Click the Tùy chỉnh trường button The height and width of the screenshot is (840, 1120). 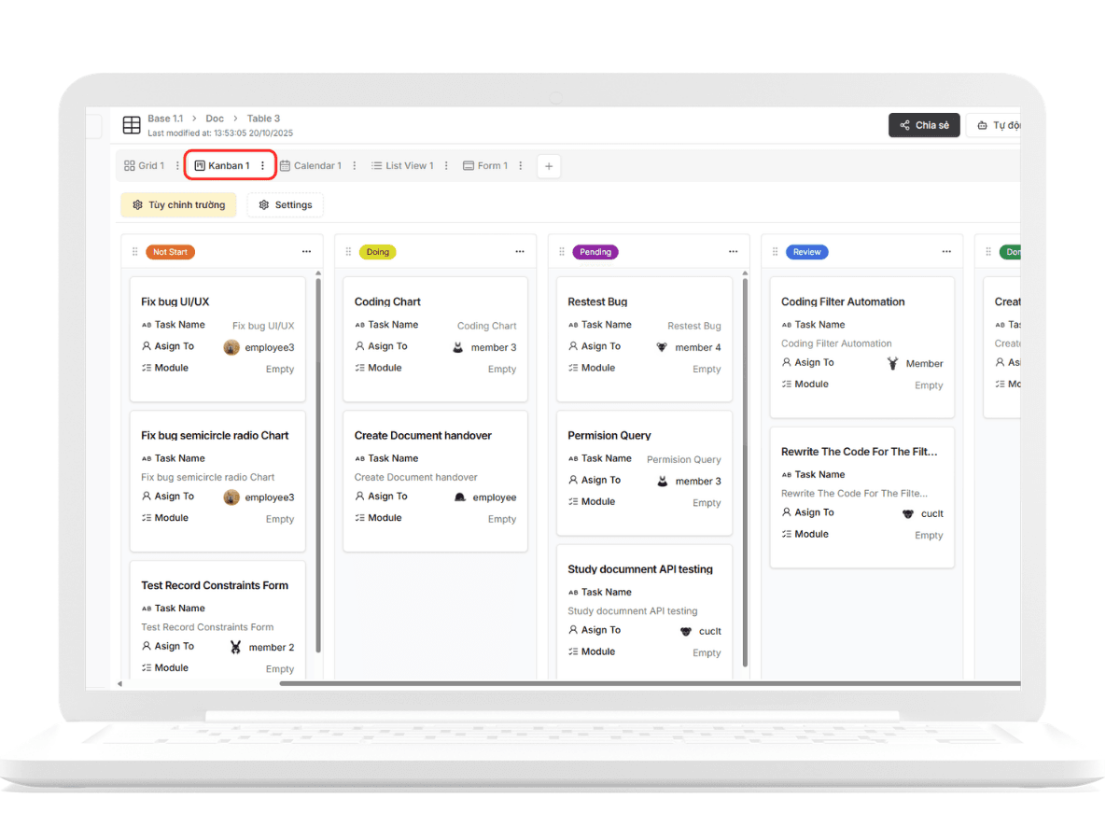point(178,205)
